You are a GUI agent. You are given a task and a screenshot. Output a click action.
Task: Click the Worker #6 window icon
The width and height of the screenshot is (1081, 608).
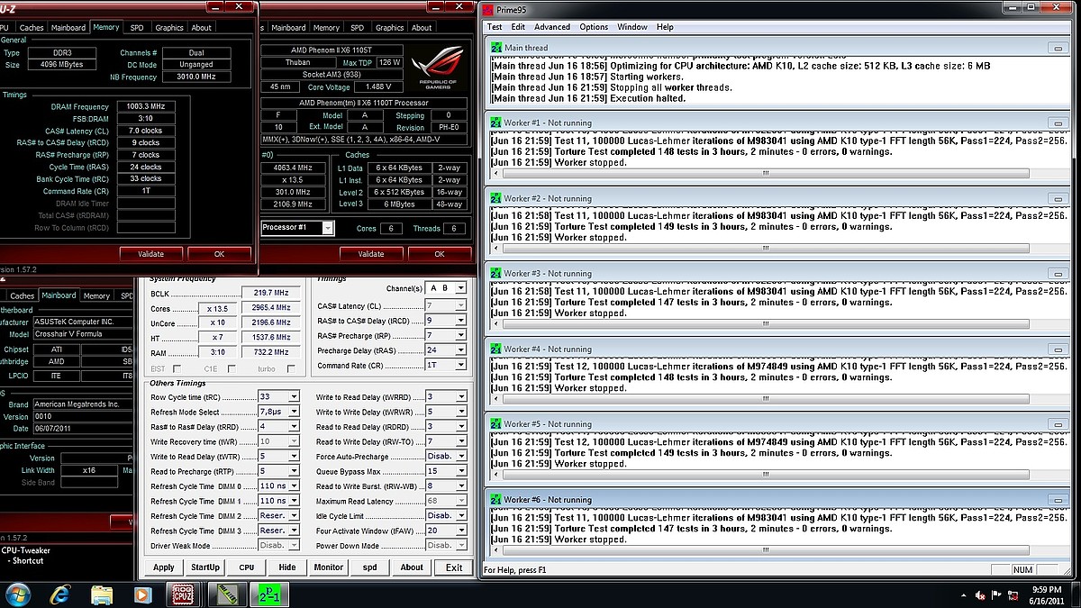[x=496, y=499]
